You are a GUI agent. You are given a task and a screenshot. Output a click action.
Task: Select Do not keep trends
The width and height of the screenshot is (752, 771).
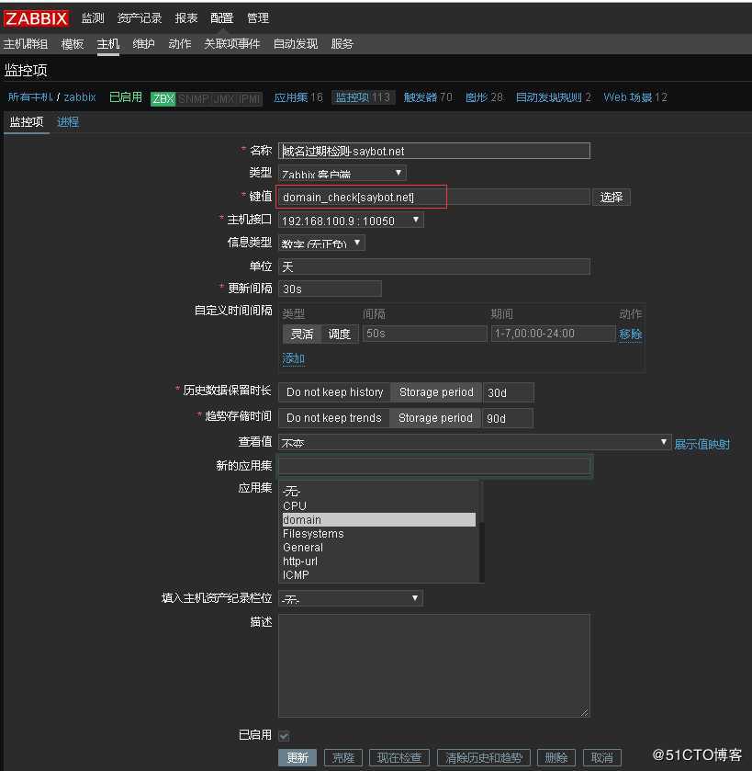(x=334, y=418)
